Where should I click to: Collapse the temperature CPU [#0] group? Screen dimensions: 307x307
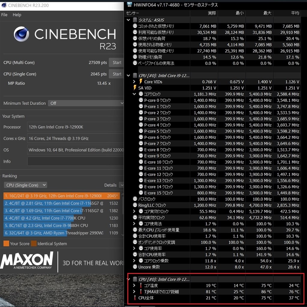click(128, 279)
